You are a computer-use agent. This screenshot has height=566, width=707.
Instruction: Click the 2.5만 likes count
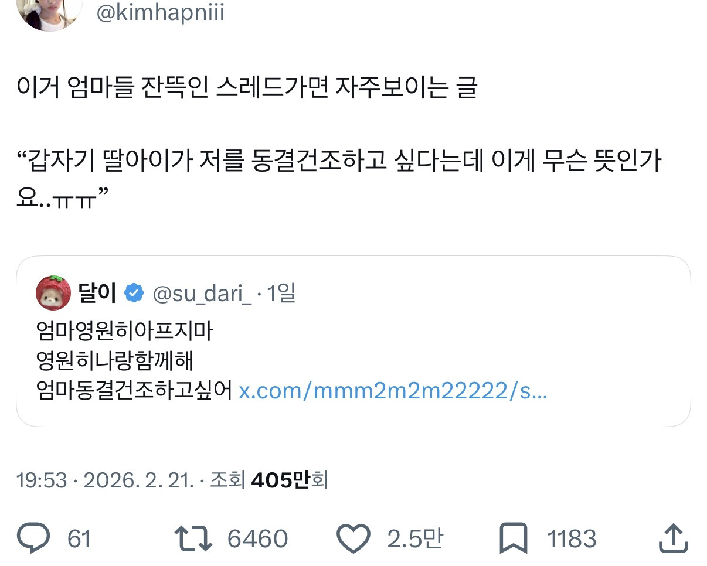(x=414, y=538)
